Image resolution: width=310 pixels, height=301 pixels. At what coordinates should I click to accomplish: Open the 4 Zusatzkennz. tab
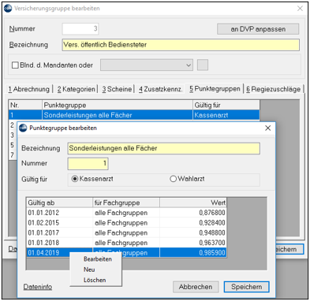tap(160, 89)
